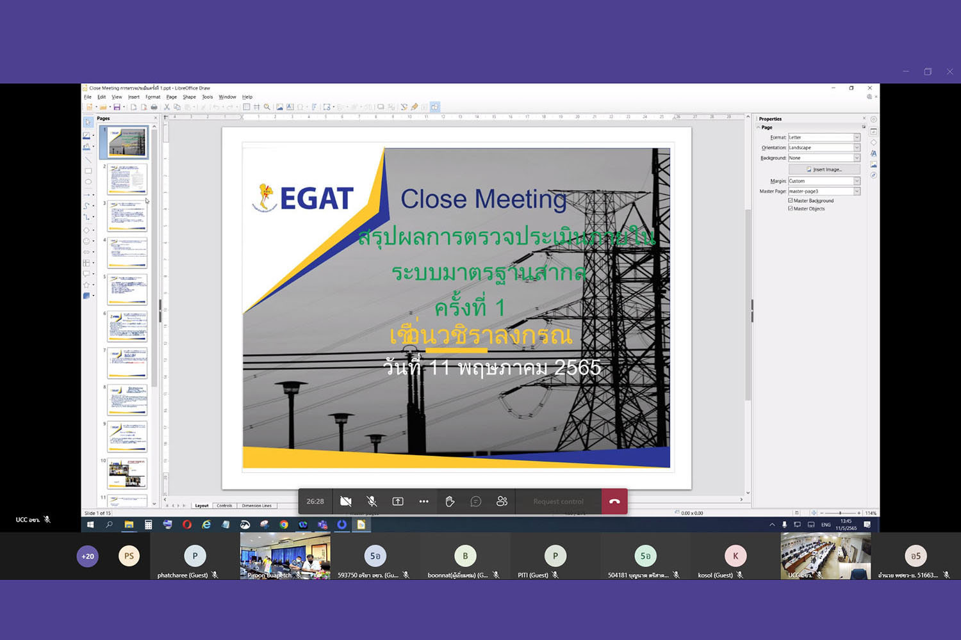Screen dimensions: 961x640
Task: Open slide 10 thumbnail in Pages panel
Action: (127, 474)
